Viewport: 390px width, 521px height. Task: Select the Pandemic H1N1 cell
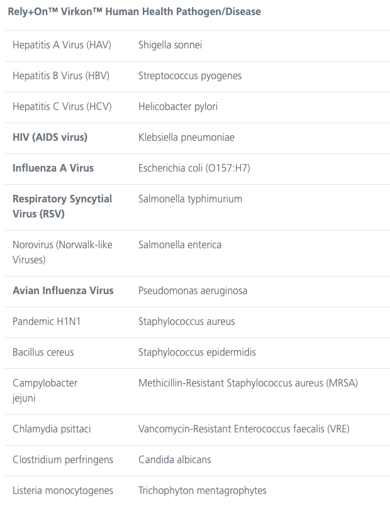click(x=47, y=322)
